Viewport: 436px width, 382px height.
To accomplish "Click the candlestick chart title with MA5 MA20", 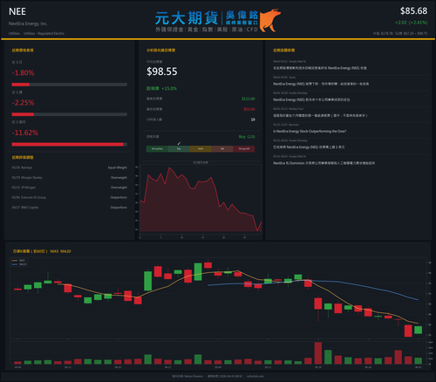I will pyautogui.click(x=42, y=251).
